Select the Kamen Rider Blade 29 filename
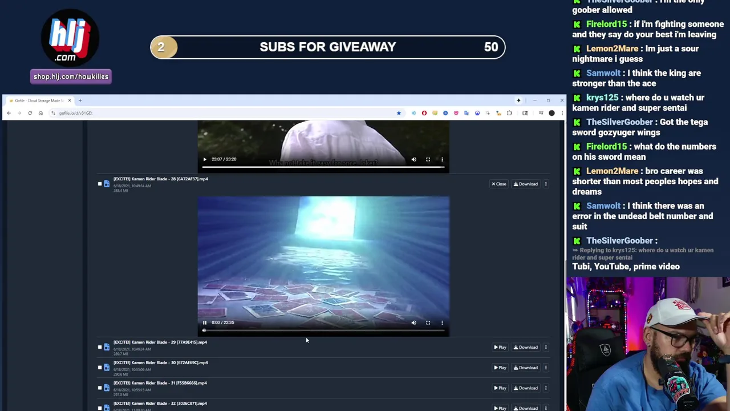This screenshot has height=411, width=730. 160,342
